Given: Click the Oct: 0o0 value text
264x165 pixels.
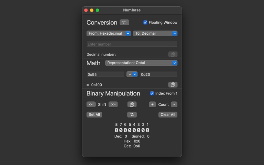Looking at the screenshot, I should [132, 146].
